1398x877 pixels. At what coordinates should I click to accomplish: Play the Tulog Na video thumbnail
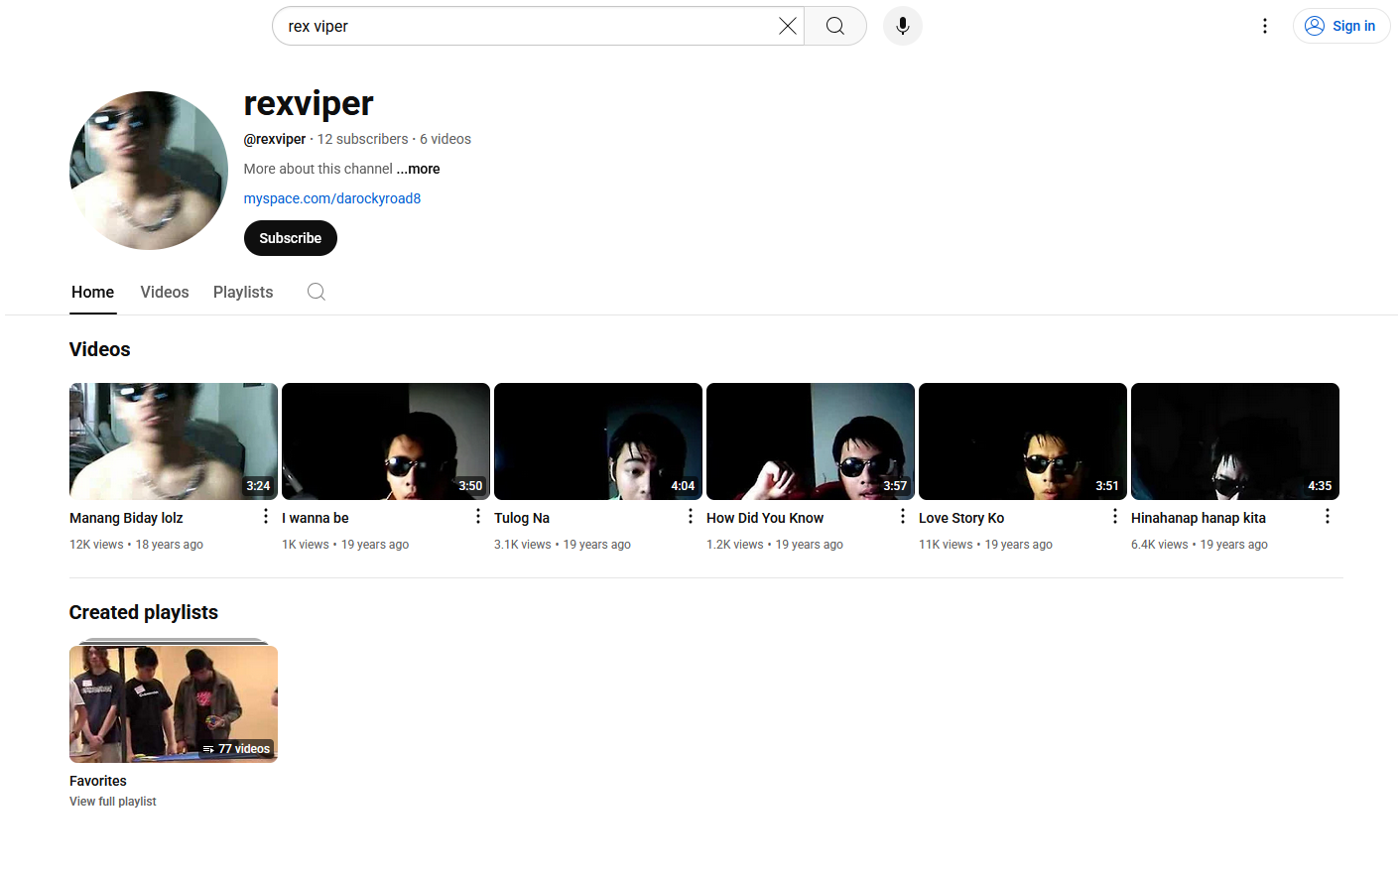pos(597,441)
